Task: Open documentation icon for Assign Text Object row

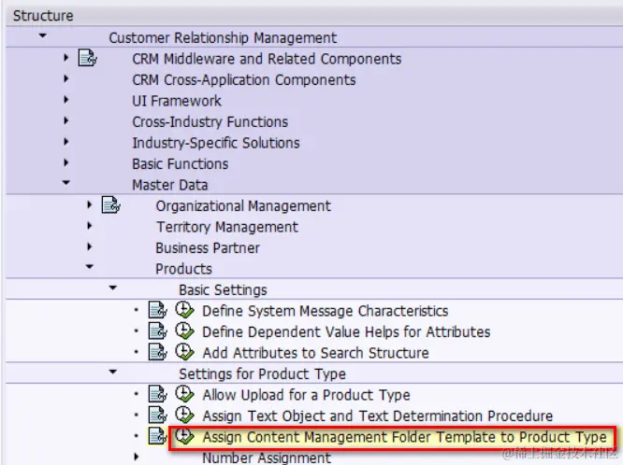Action: tap(158, 415)
